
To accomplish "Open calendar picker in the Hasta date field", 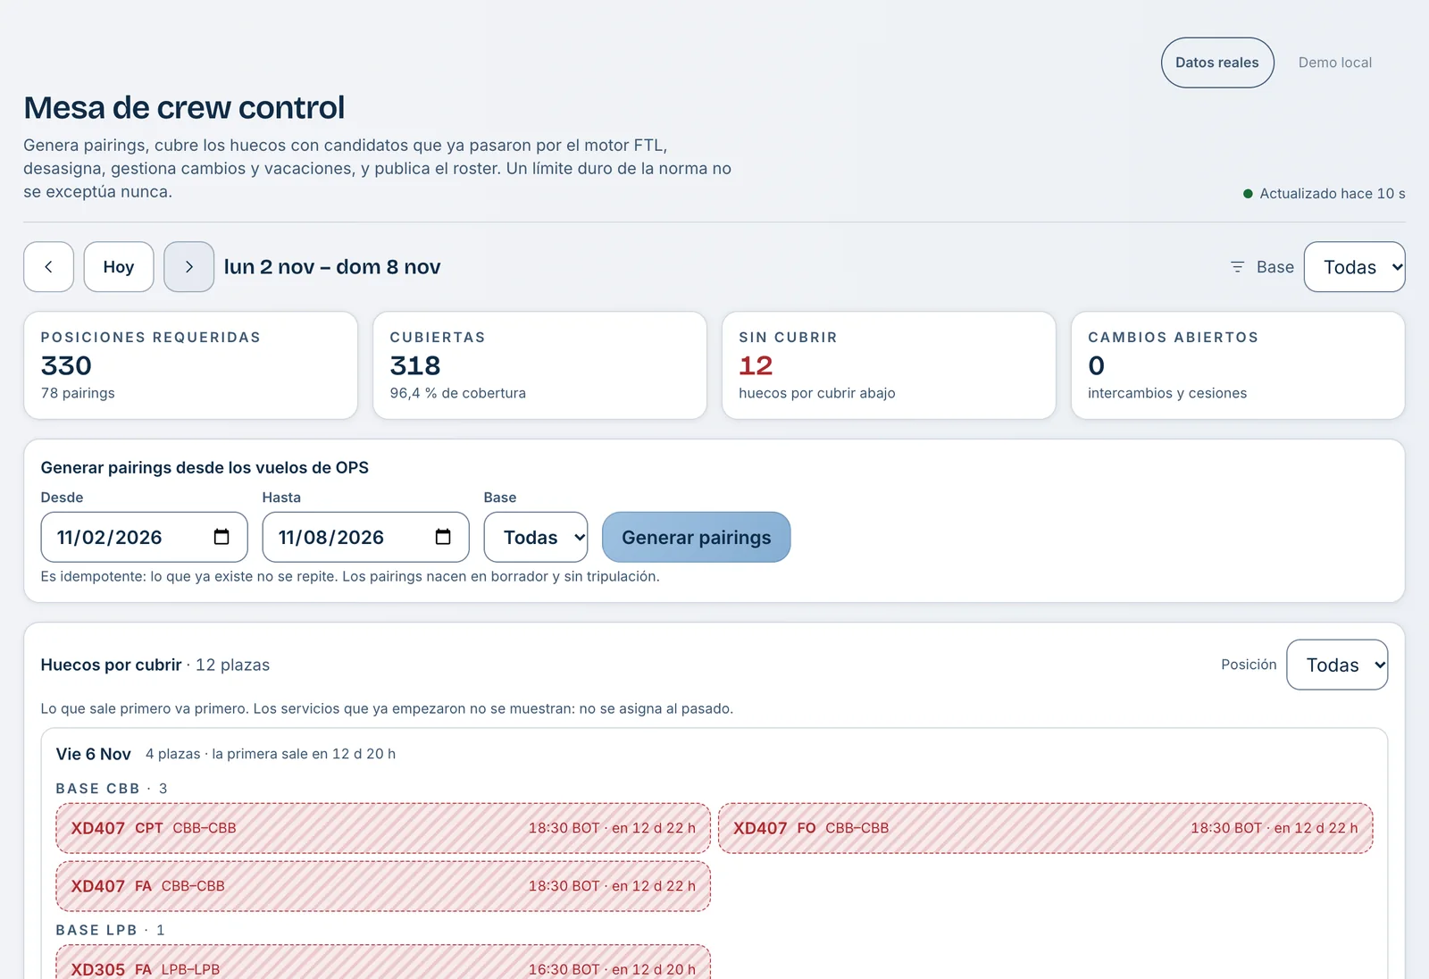I will coord(443,537).
